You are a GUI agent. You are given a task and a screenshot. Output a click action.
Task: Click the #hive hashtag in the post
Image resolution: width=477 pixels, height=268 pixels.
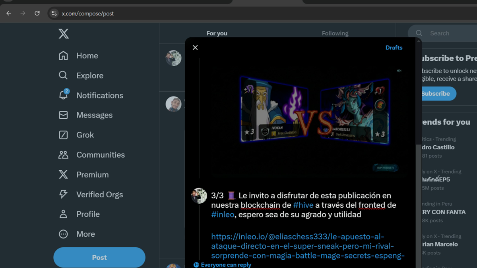tap(303, 205)
